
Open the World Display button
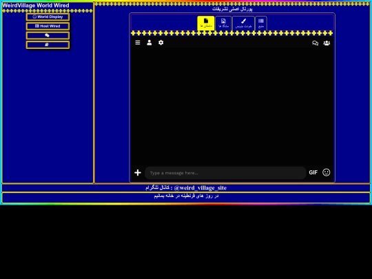48,17
